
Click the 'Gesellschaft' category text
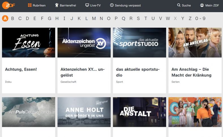[68, 82]
